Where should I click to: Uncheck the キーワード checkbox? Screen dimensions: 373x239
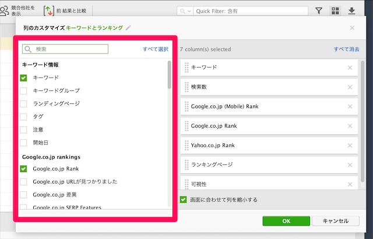tap(23, 78)
